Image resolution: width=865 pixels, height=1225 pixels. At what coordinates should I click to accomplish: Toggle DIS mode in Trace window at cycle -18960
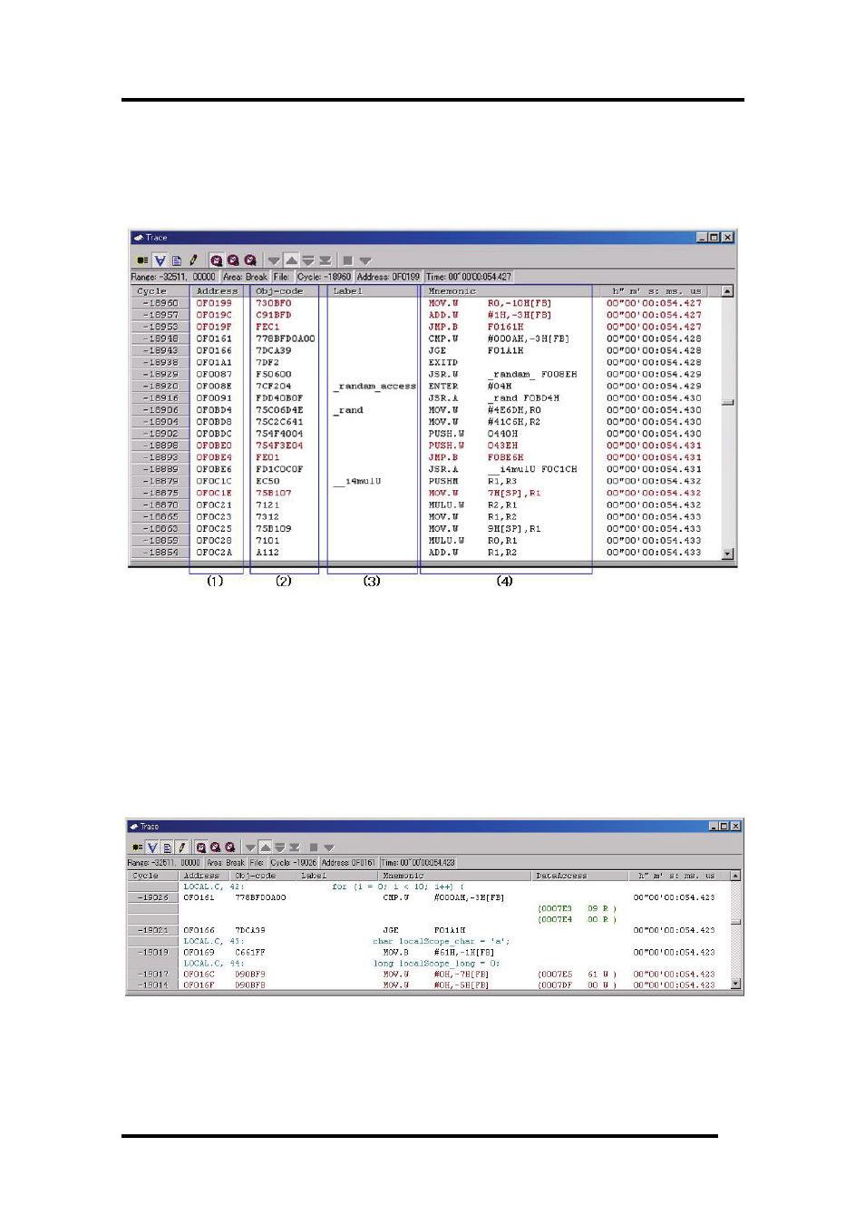click(x=160, y=260)
